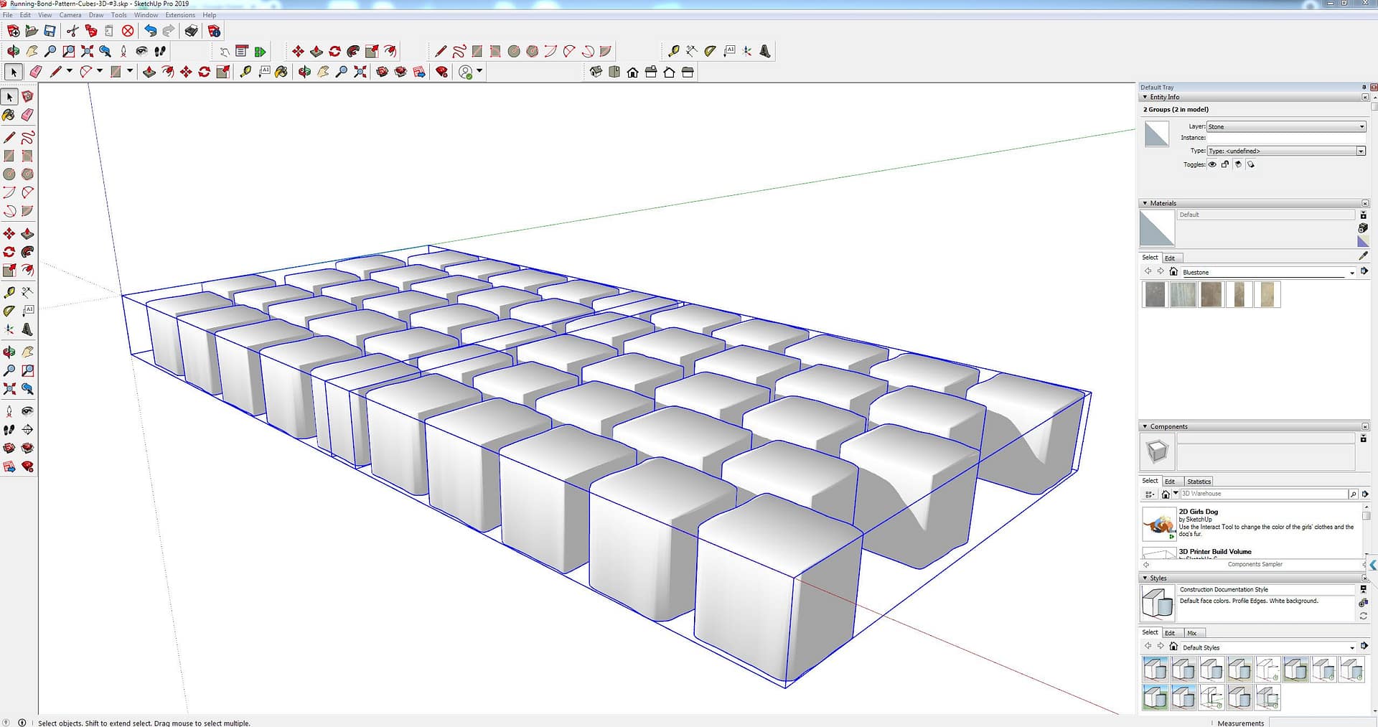Screen dimensions: 1378x727
Task: Select the first gray Bluestone material swatch
Action: click(x=1155, y=294)
